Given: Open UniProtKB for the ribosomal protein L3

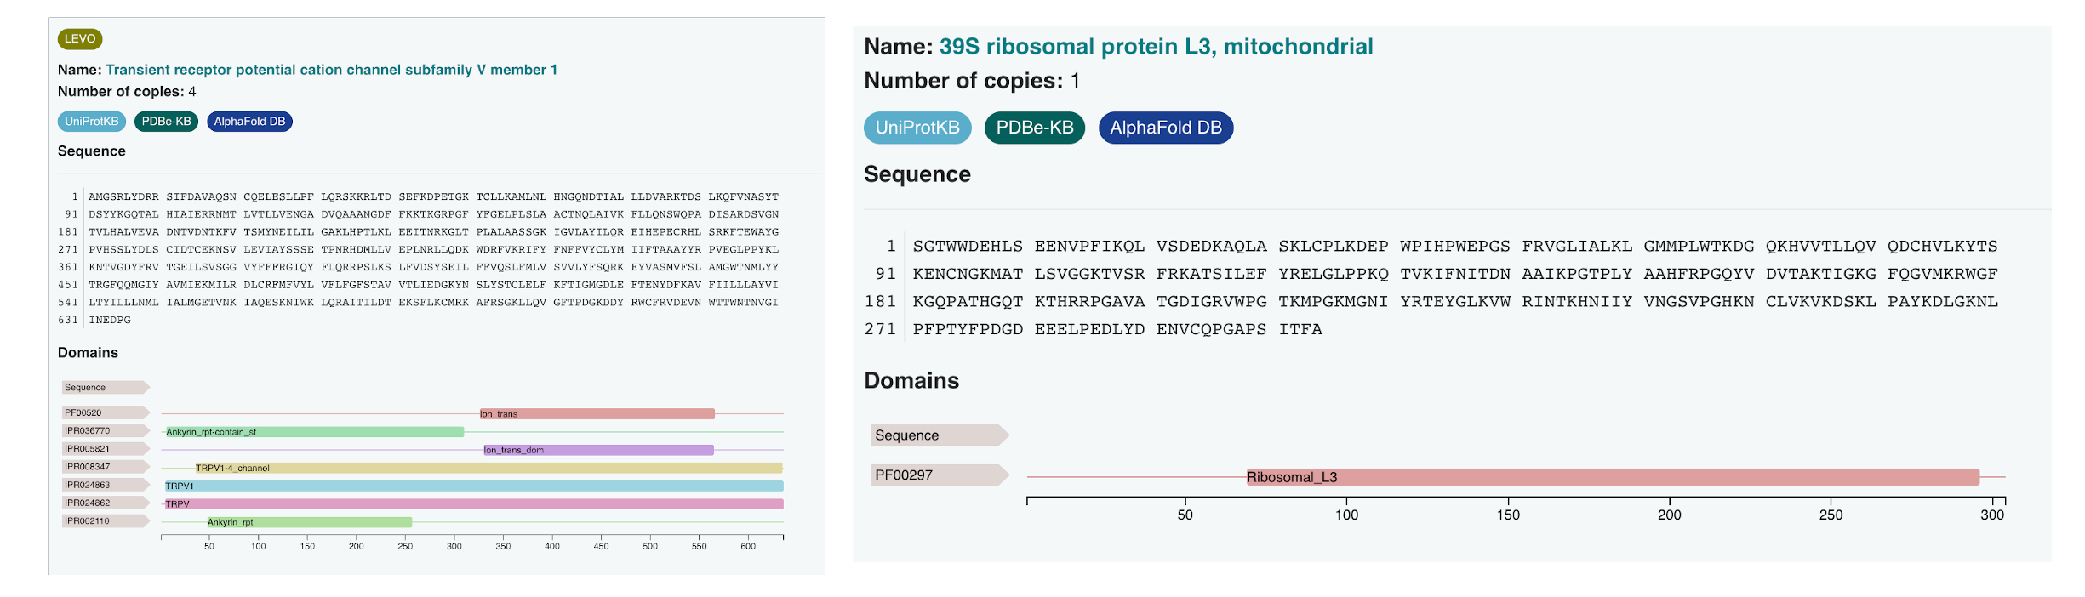Looking at the screenshot, I should point(917,128).
